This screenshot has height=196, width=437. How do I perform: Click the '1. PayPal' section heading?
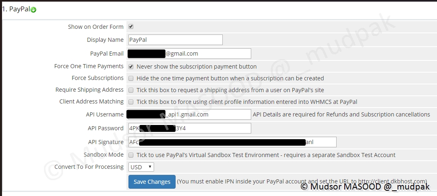coord(16,9)
